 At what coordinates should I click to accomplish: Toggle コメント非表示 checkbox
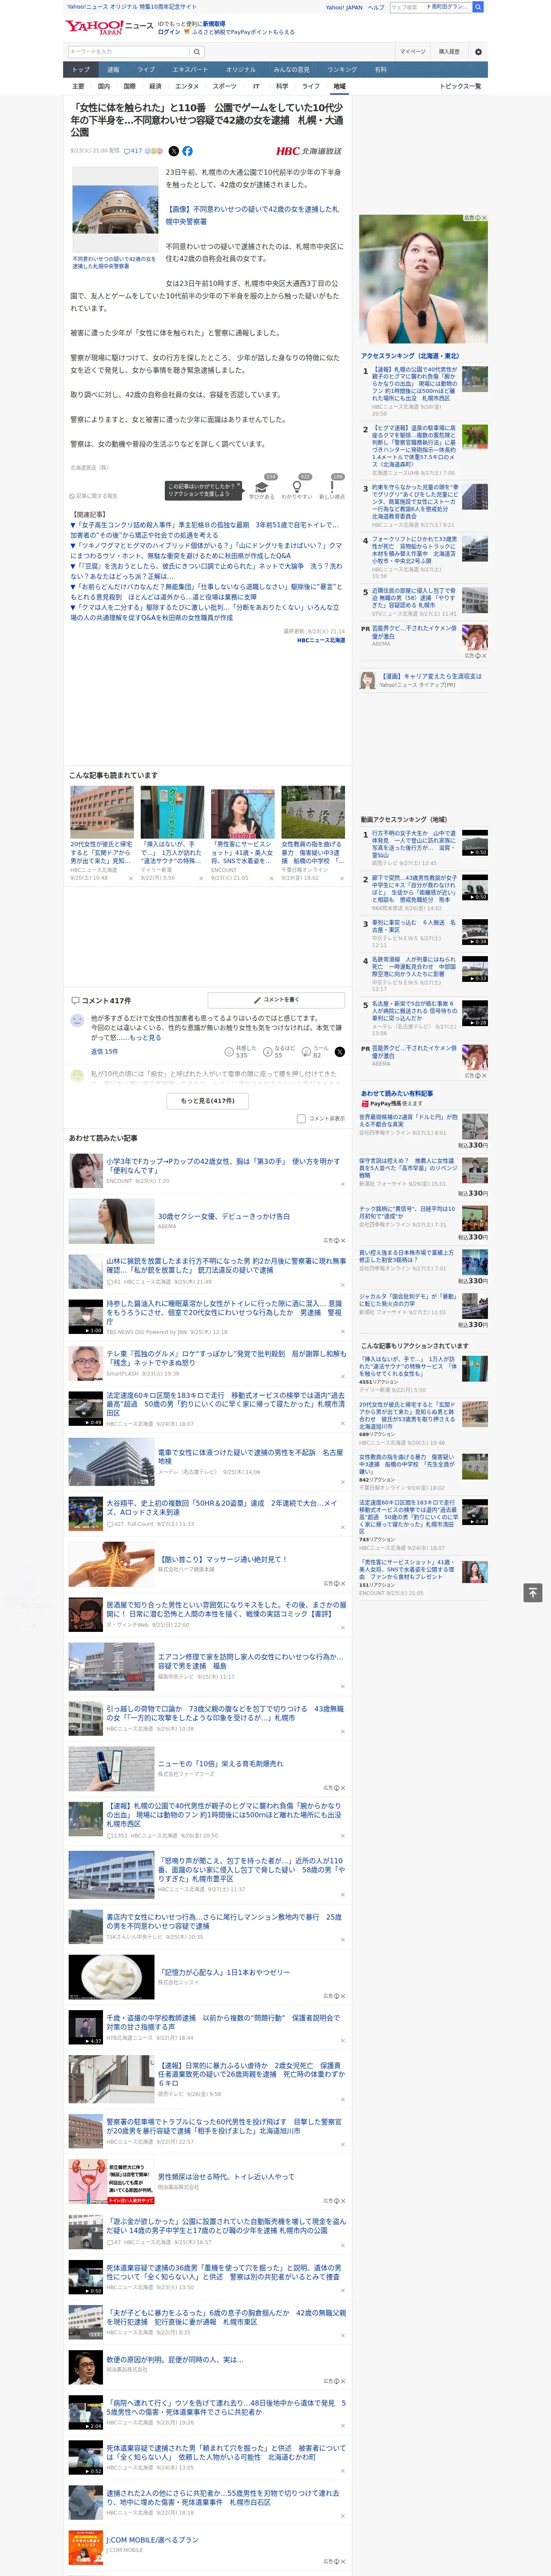(301, 1118)
